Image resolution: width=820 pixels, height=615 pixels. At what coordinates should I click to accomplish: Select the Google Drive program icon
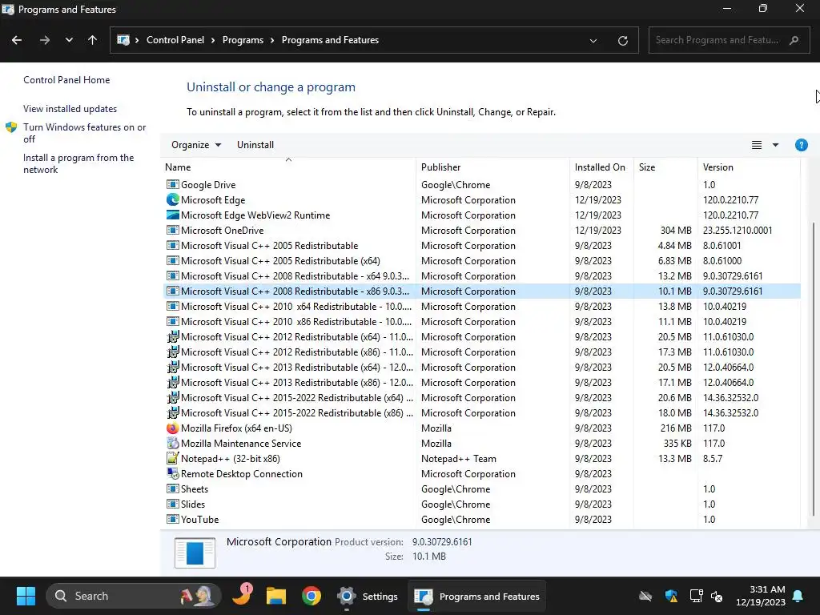pyautogui.click(x=173, y=185)
